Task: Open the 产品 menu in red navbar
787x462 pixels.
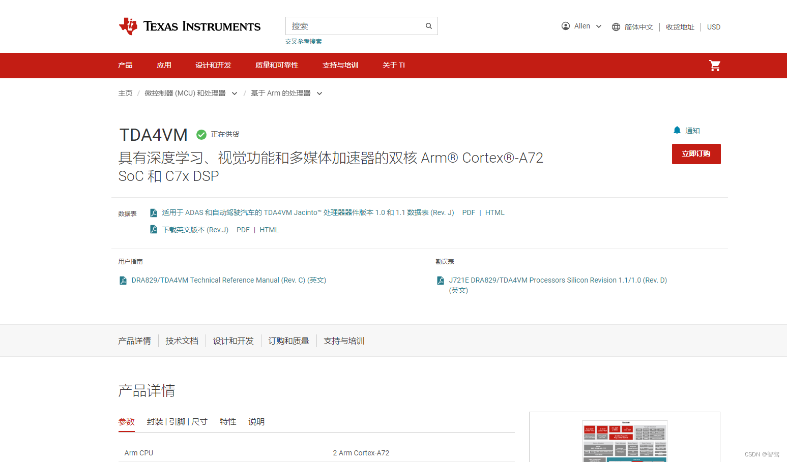Action: click(x=125, y=65)
